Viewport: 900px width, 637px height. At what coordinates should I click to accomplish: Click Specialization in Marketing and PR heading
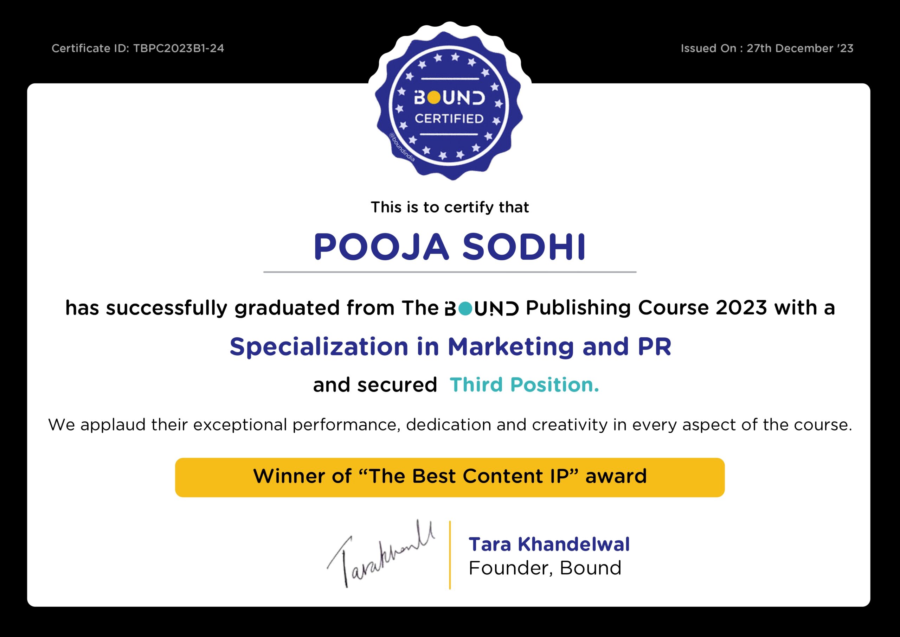(x=450, y=347)
